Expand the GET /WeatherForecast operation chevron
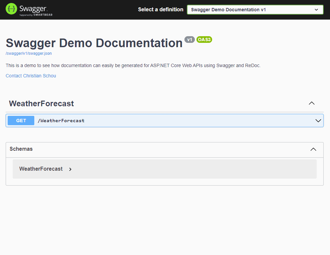This screenshot has height=255, width=330. (x=318, y=121)
